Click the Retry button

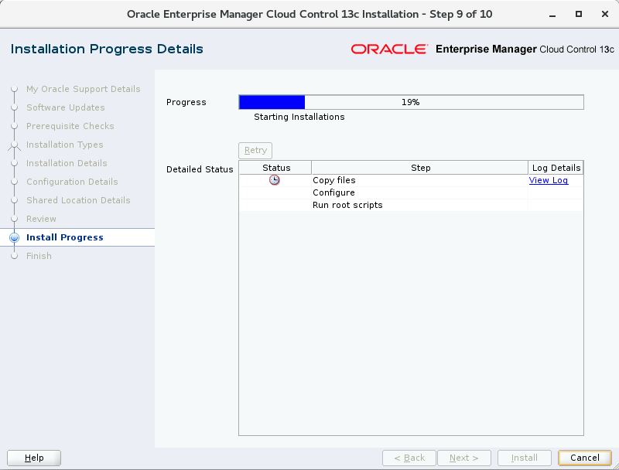255,151
